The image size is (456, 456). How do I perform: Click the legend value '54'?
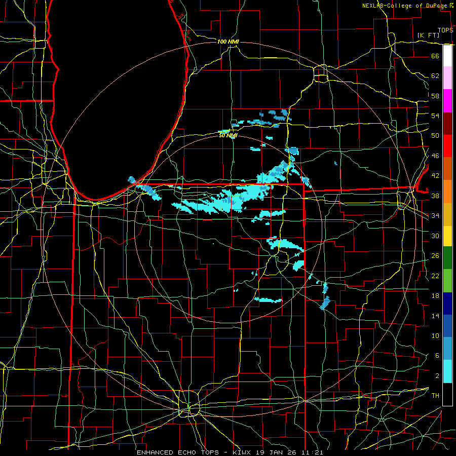coord(435,116)
